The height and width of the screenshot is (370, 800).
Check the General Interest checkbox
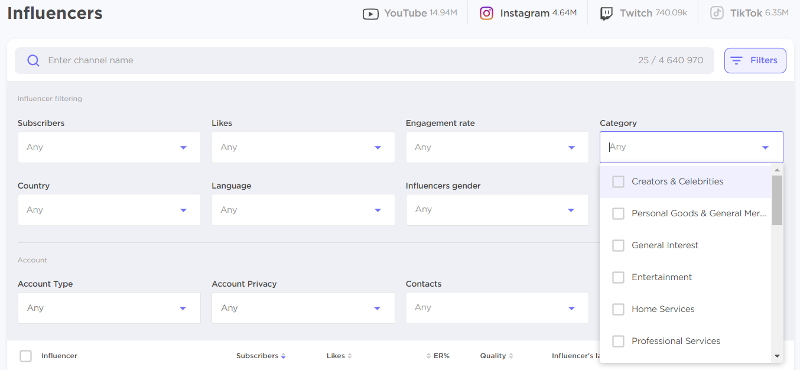coord(618,245)
